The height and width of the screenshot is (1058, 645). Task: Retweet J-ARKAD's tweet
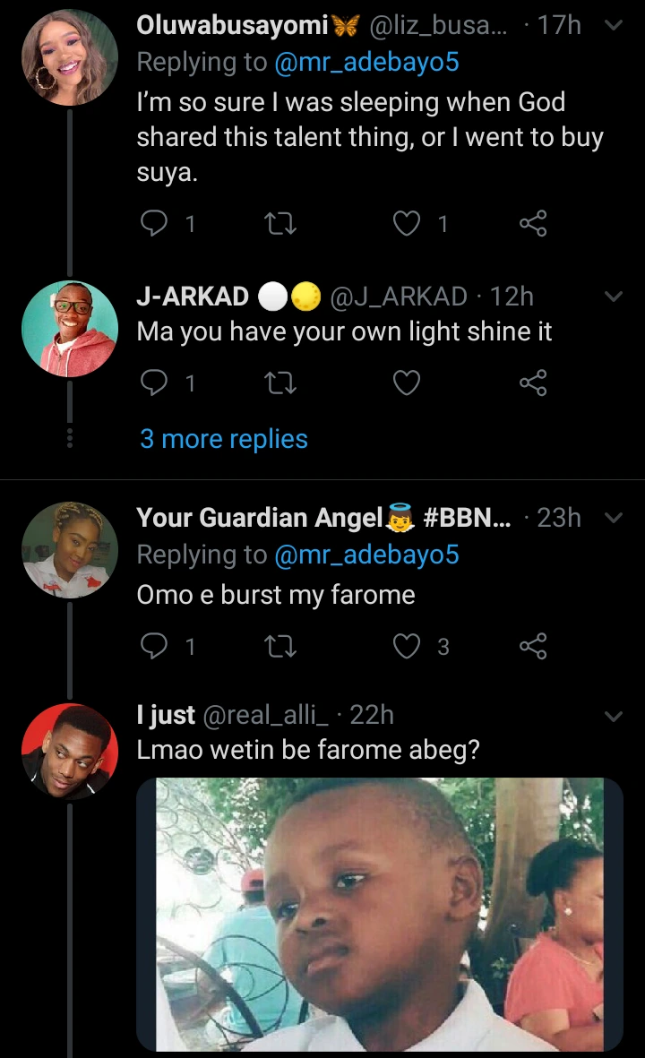pos(280,383)
